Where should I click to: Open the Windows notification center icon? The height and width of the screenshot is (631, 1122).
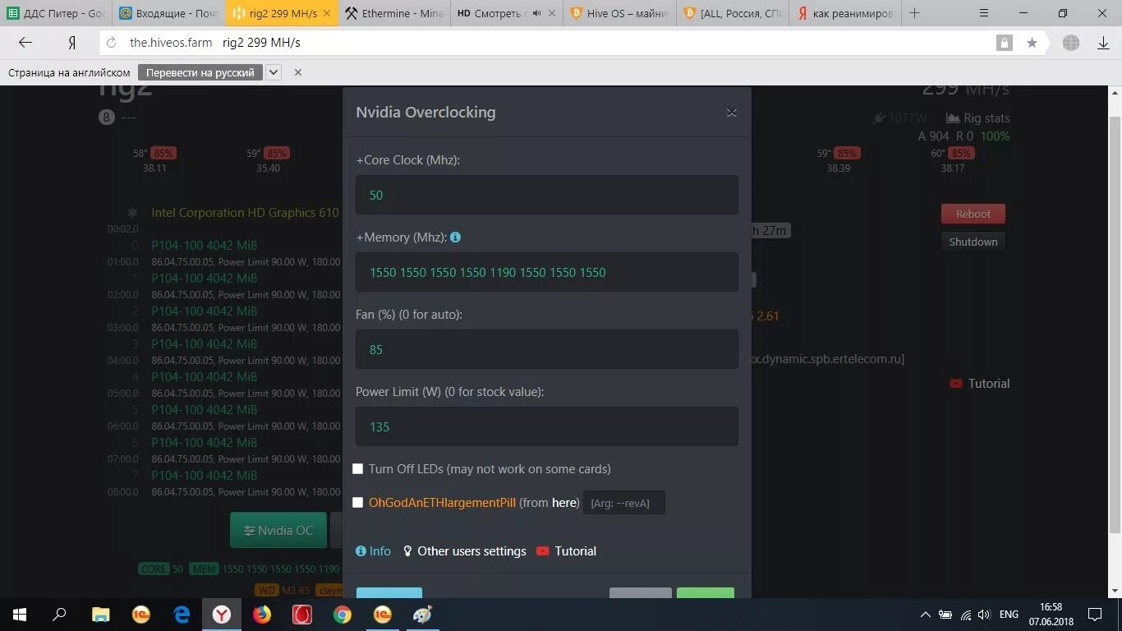point(1095,615)
